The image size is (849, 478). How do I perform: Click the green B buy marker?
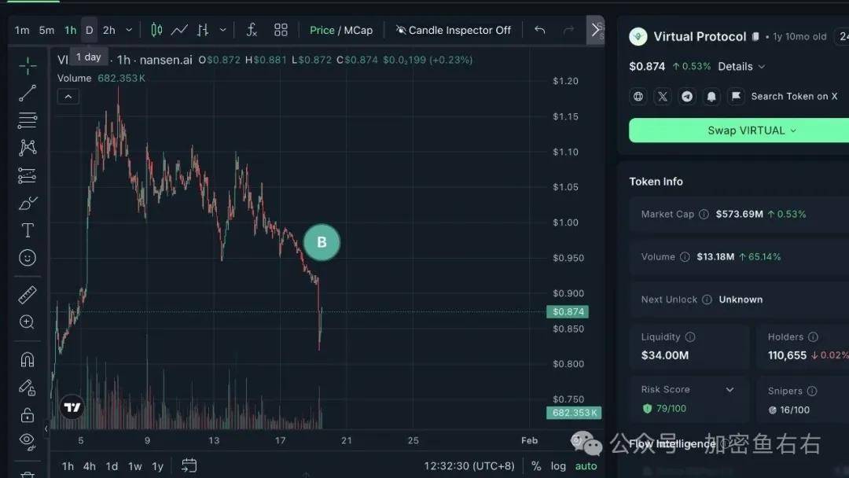(x=322, y=242)
